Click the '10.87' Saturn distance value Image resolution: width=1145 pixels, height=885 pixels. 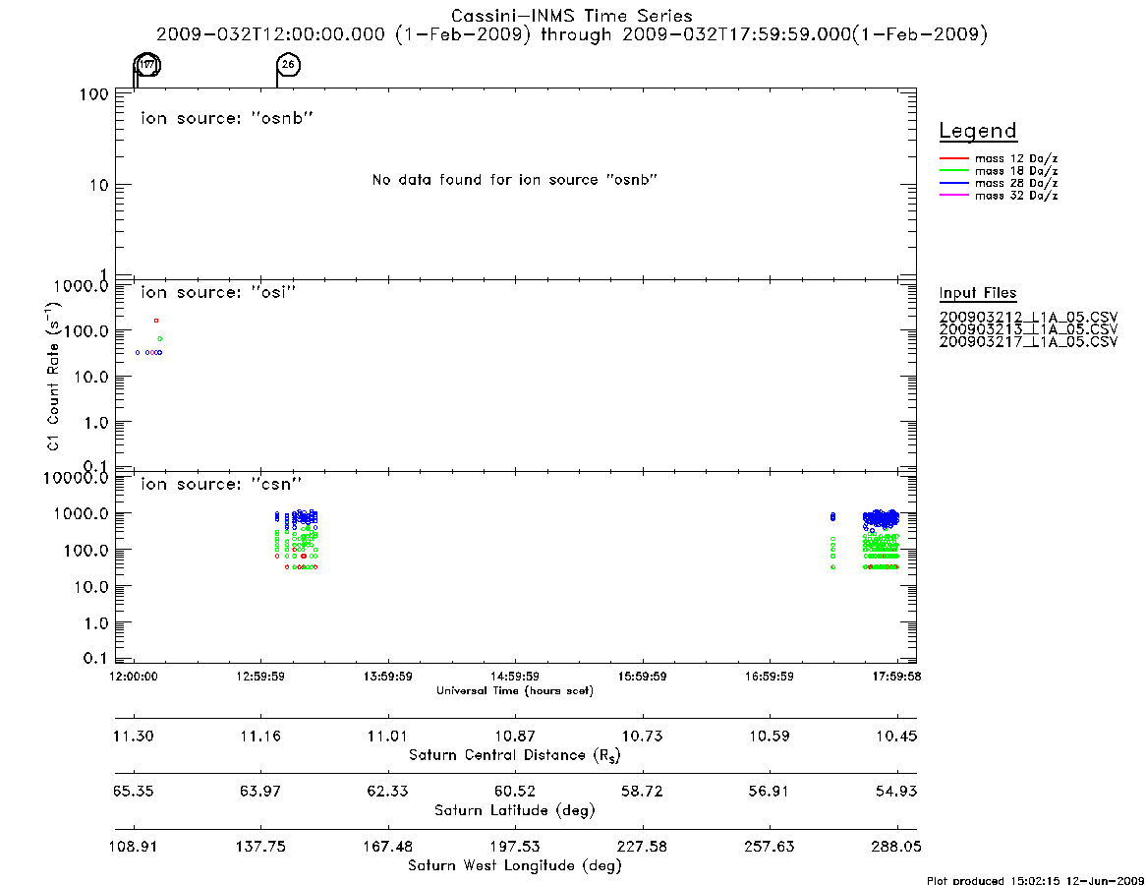coord(515,736)
